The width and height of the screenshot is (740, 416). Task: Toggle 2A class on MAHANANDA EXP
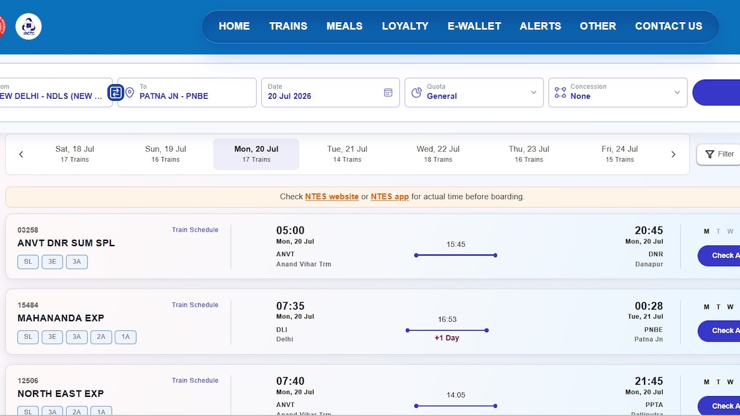click(101, 337)
